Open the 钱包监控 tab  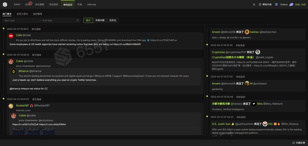54,4
